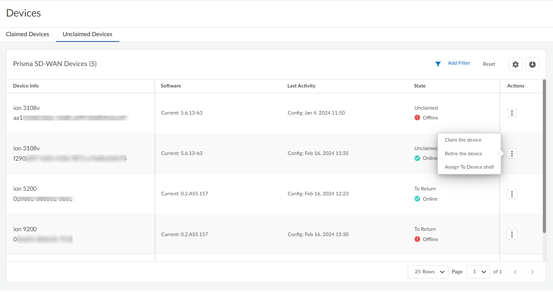Open actions menu for online ion 3108v
The image size is (553, 293).
512,154
